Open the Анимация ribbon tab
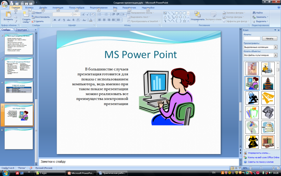This screenshot has height=176, width=281. pos(58,8)
